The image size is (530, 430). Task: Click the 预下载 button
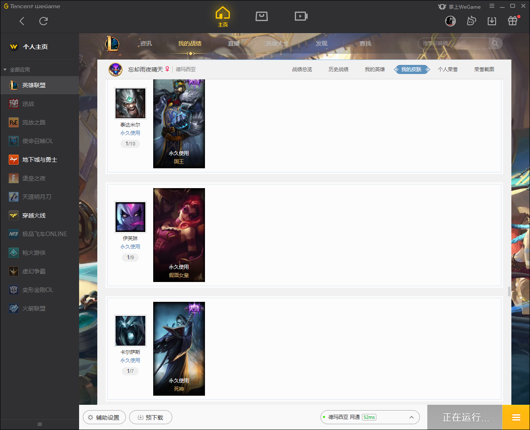(151, 418)
